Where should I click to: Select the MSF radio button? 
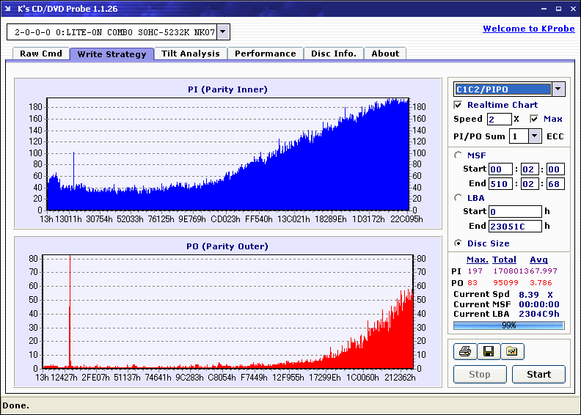coord(458,155)
